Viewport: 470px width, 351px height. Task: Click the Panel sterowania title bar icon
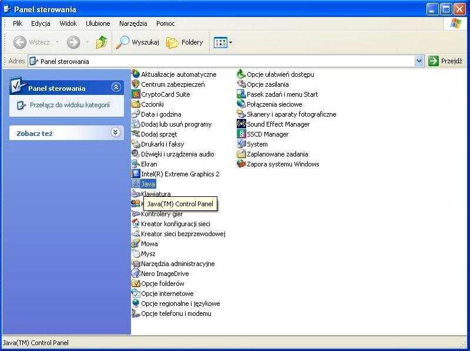[x=7, y=9]
